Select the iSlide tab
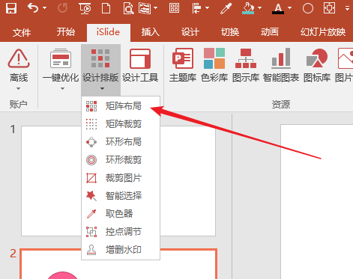This screenshot has width=353, height=279. tap(109, 32)
